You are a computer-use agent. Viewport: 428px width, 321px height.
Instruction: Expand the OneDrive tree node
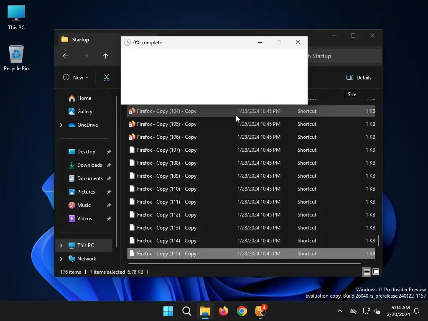tap(61, 125)
